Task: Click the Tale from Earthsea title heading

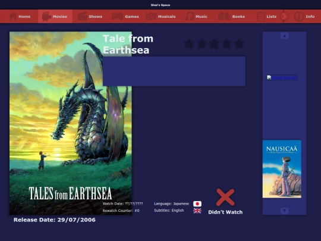Action: tap(128, 45)
